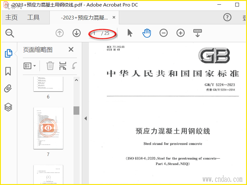Click the 代替 GB/T 5224—2014 text
Viewport: 247px width, 185px height.
pyautogui.click(x=220, y=90)
